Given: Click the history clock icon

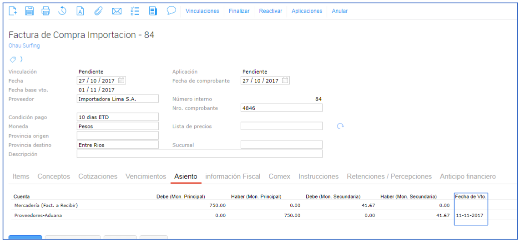Looking at the screenshot, I should pyautogui.click(x=63, y=11).
